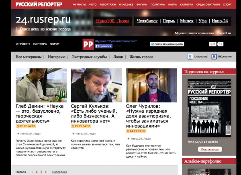Viewport: 241px width, 175px height.
Task: Switch to Экстренные службы tab
Action: 89,57
